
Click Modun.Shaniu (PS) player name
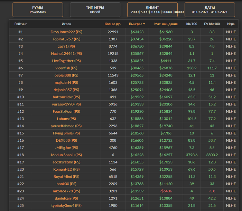click(x=66, y=155)
